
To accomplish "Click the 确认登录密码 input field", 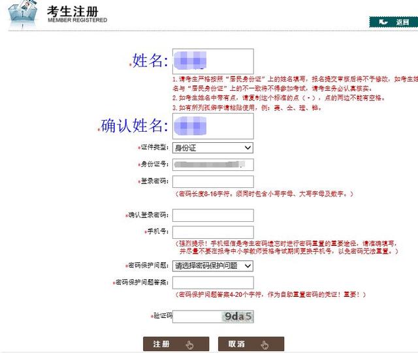I will point(213,215).
